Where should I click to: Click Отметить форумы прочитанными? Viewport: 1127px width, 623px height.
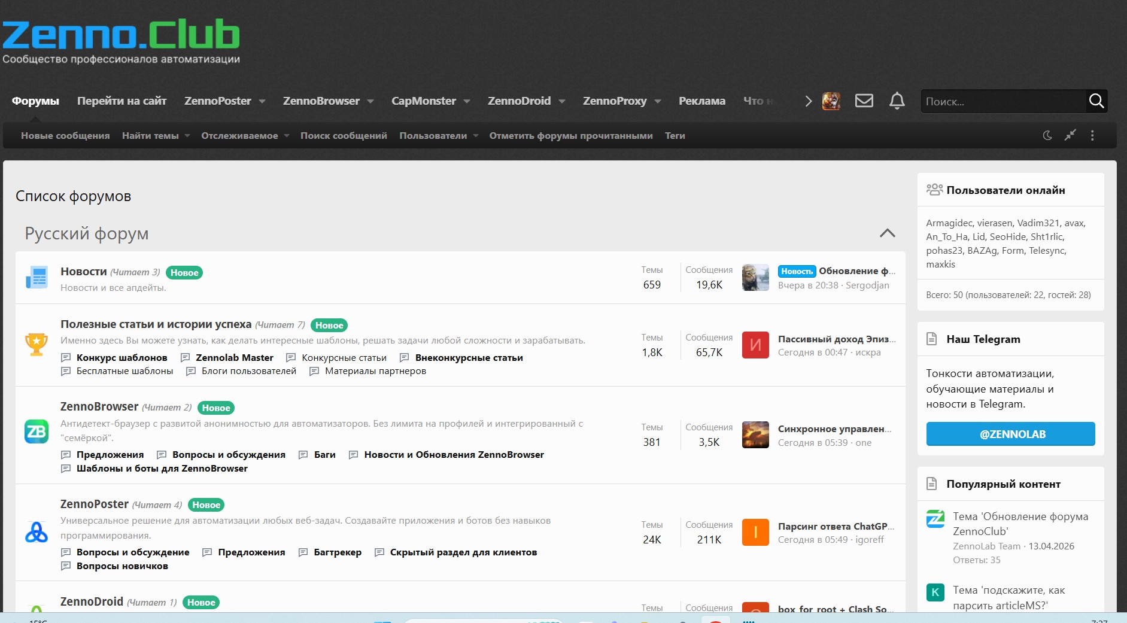(x=571, y=136)
